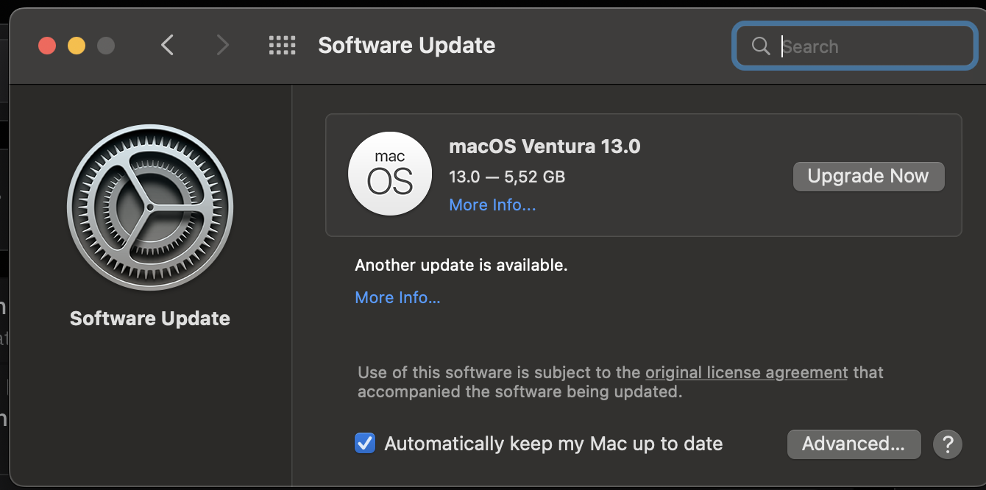The height and width of the screenshot is (490, 986).
Task: Focus the Search field
Action: [854, 46]
